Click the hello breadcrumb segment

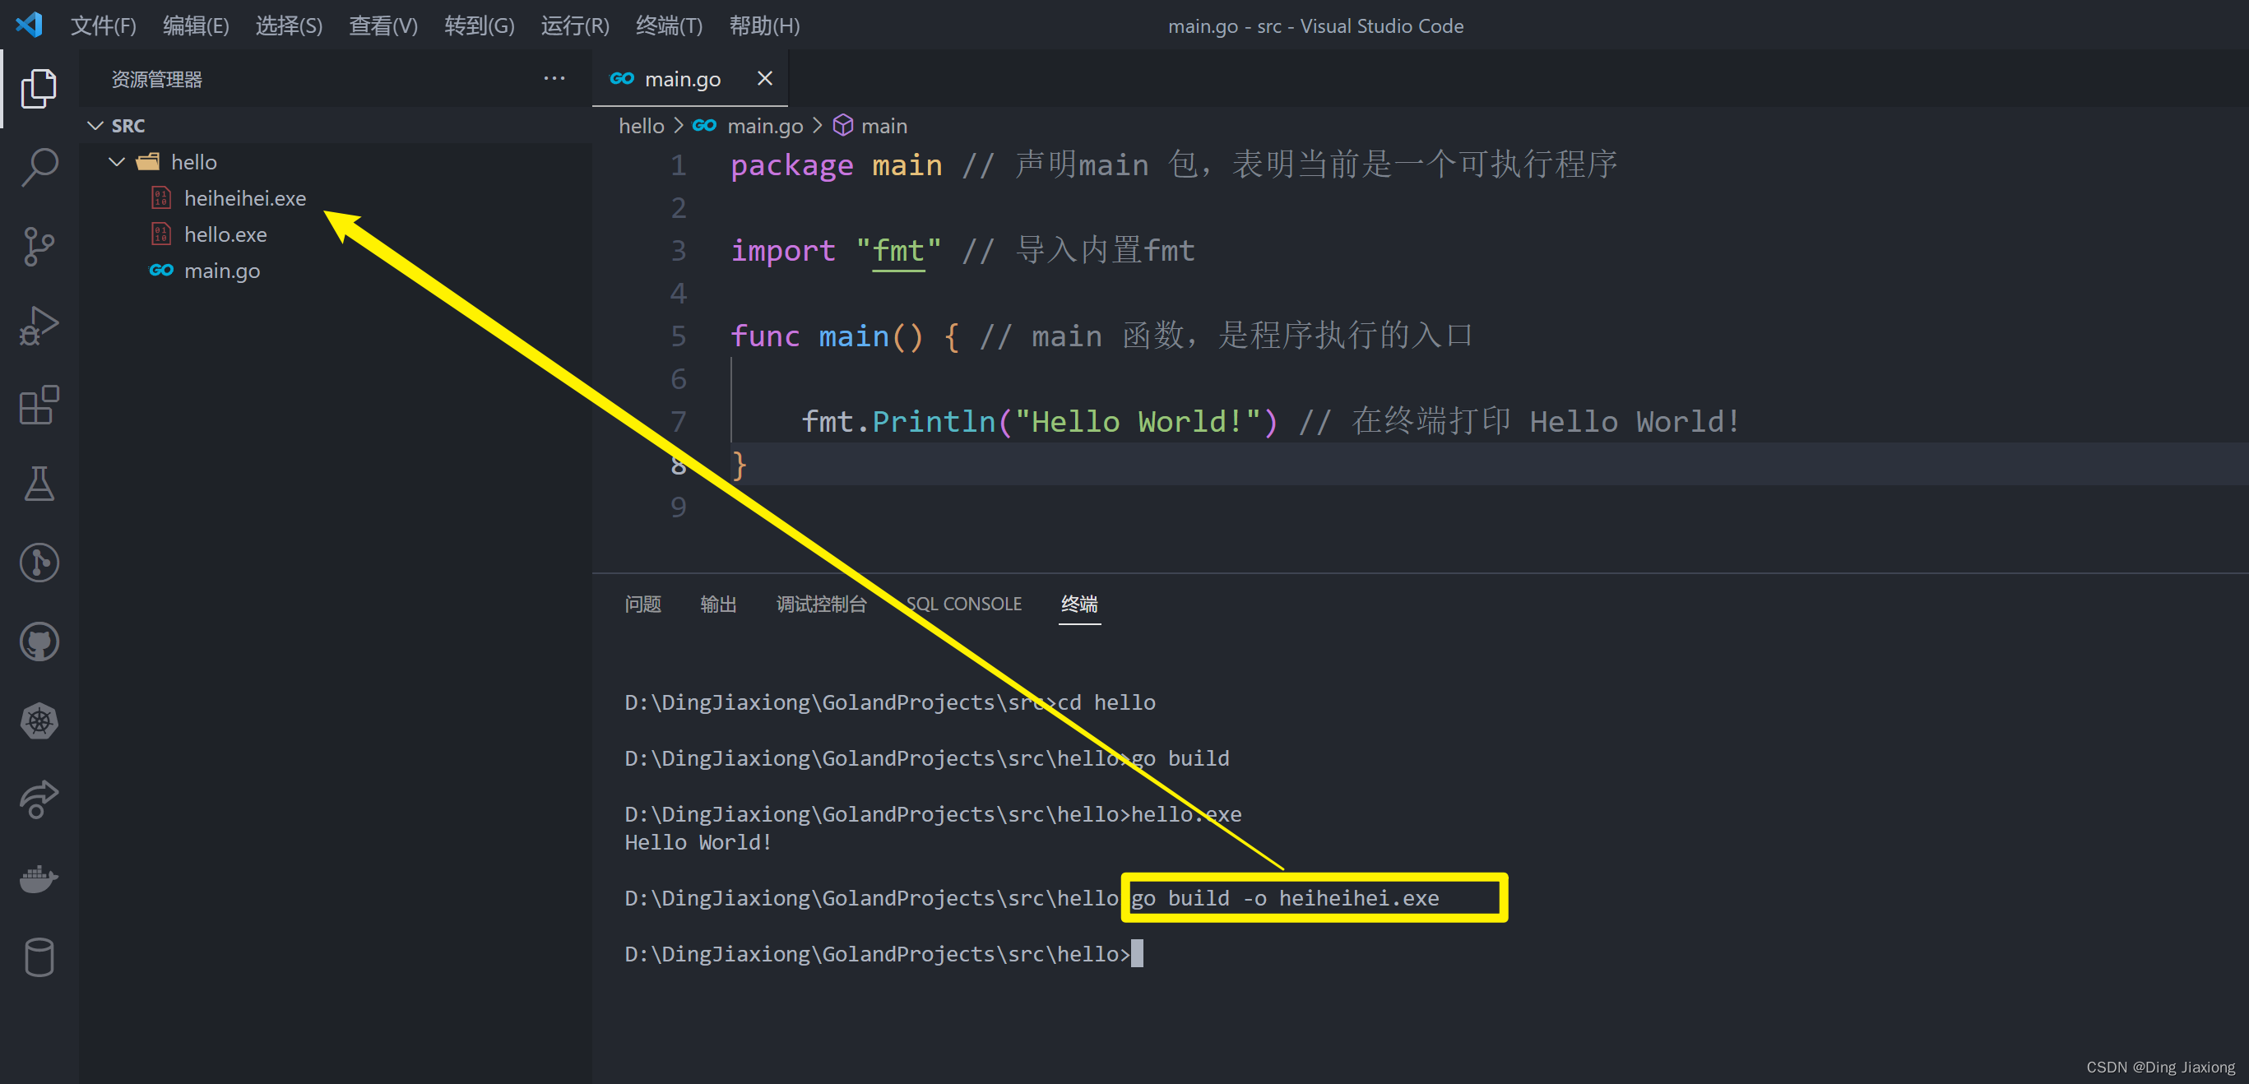[641, 127]
